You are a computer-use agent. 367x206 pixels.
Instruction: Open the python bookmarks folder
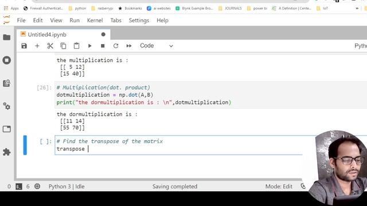click(77, 8)
